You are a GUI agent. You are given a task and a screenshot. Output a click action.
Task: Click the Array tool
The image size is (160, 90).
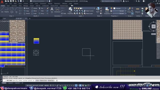pyautogui.click(x=41, y=13)
